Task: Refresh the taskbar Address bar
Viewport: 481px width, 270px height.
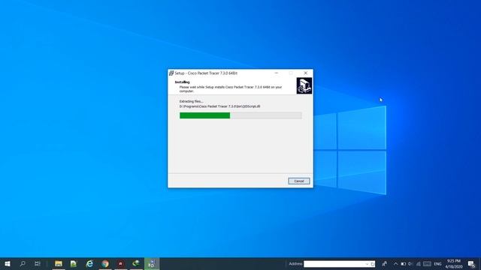Action: pyautogui.click(x=373, y=264)
